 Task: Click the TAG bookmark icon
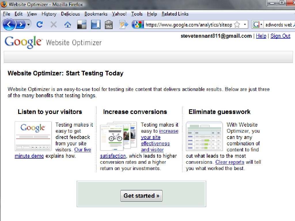tap(109, 25)
